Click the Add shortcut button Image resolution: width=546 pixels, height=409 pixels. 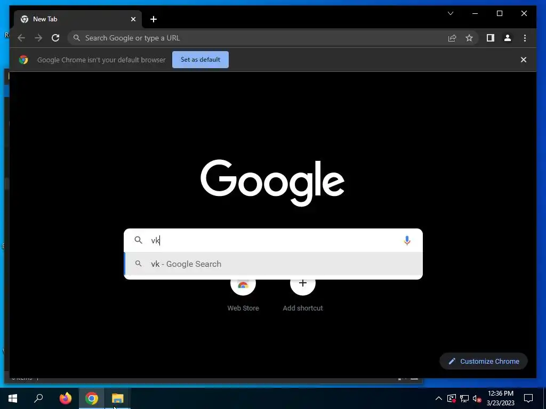303,293
